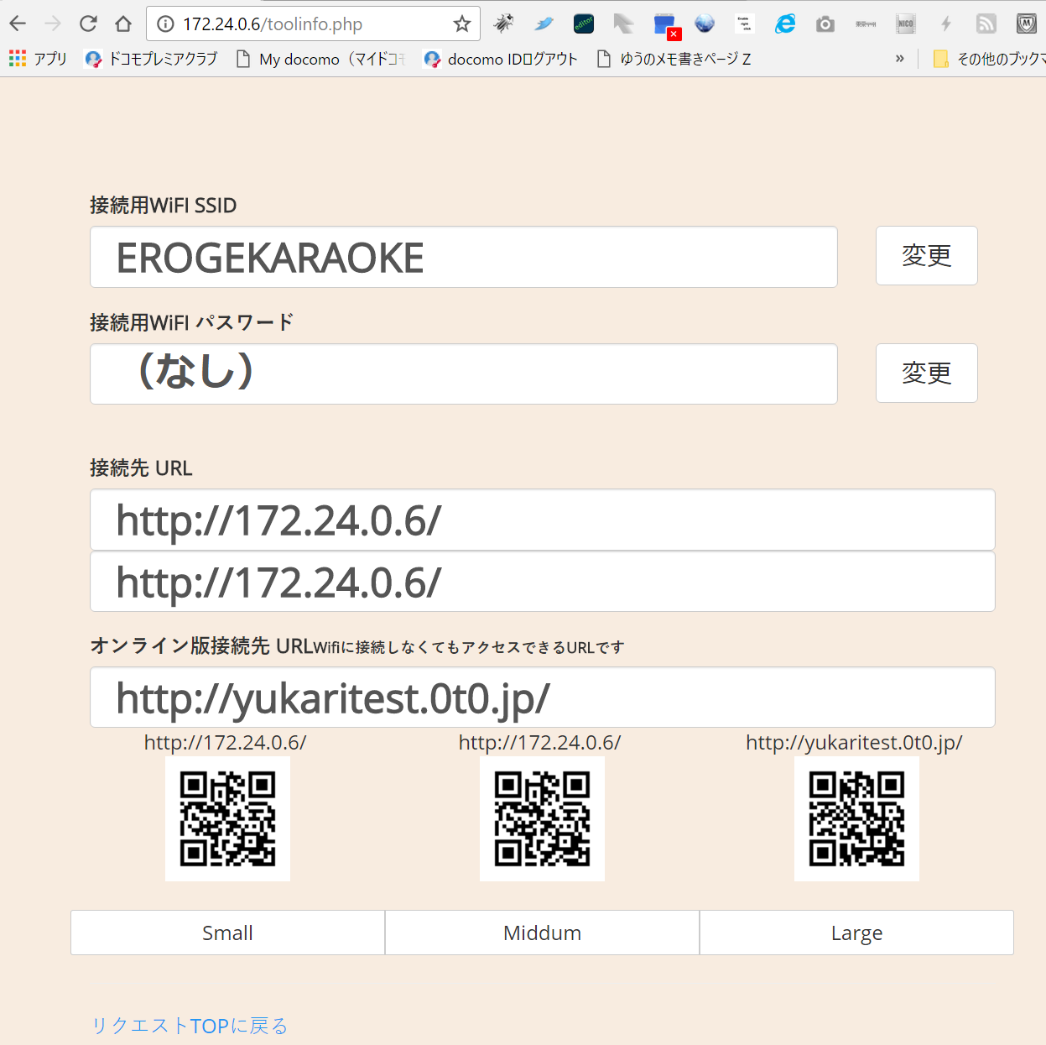1046x1045 pixels.
Task: Click the left QR code for 172.24.0.6
Action: pos(227,818)
